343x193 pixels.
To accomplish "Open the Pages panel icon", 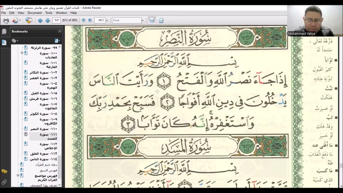I will [4, 32].
